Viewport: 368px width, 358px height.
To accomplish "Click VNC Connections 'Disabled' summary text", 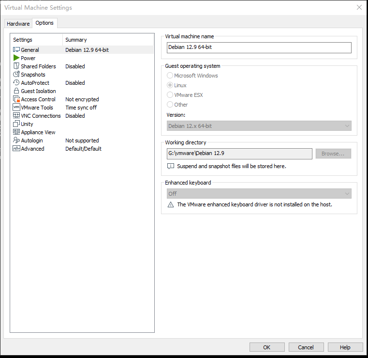I will [75, 116].
